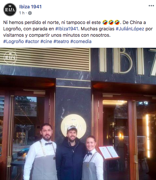Open the '1 h' post timestamp

[22, 13]
